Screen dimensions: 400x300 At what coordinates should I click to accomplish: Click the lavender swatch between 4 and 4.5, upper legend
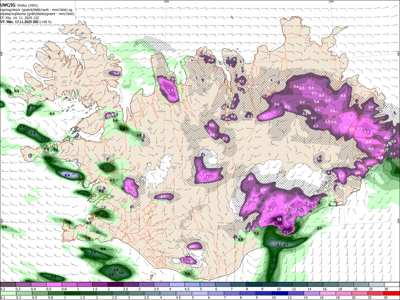point(177,285)
